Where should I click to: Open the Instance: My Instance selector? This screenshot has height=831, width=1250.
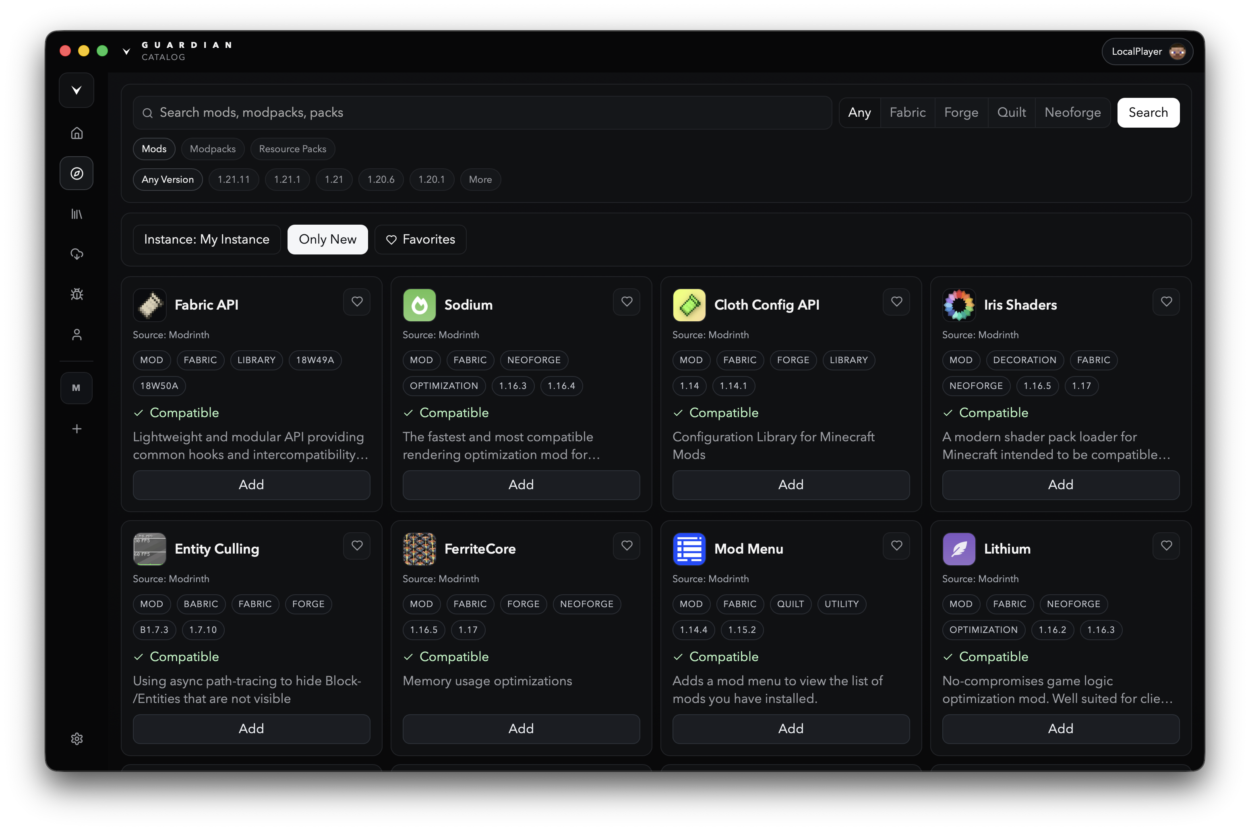pos(207,240)
